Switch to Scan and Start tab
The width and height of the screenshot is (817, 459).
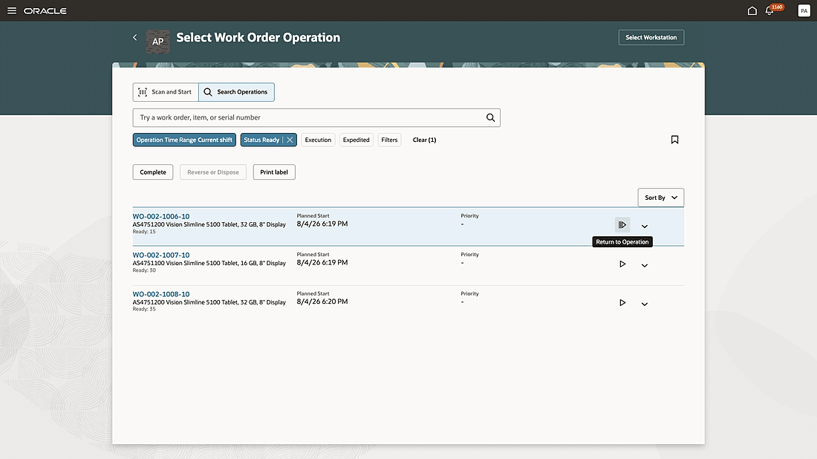pyautogui.click(x=166, y=91)
